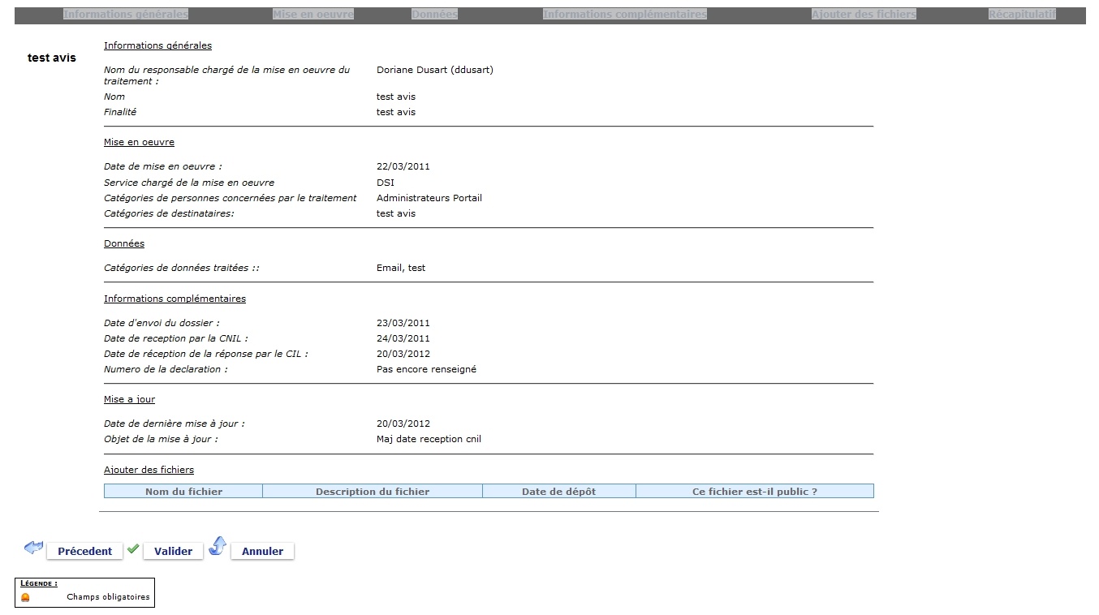Select the Ajouter des fichiers tab

(x=864, y=15)
